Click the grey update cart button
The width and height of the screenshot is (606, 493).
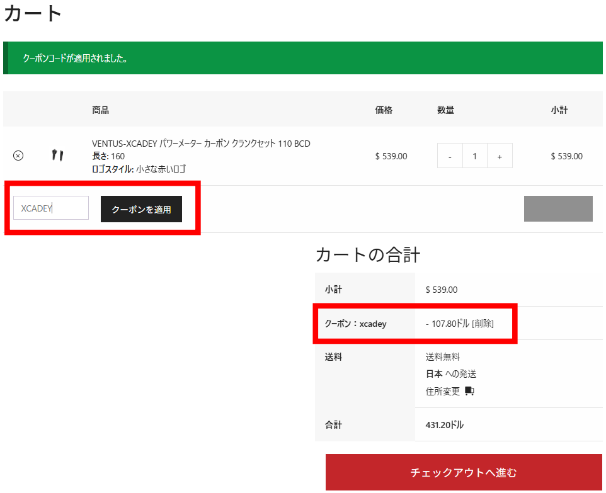point(558,209)
